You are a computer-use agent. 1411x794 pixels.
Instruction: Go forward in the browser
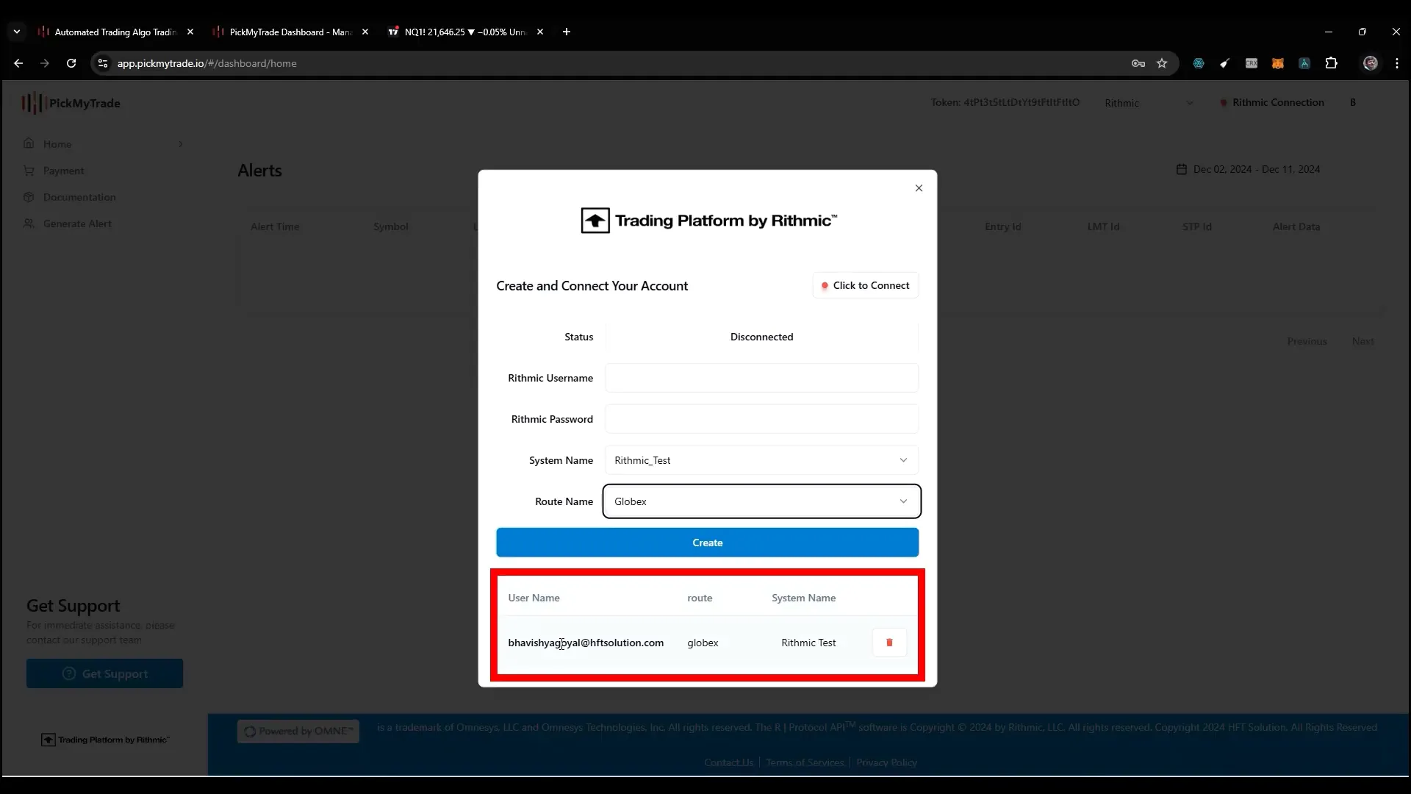(45, 63)
